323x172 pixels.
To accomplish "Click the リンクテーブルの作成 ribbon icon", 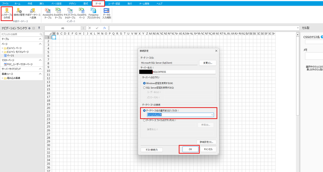I will (7, 14).
